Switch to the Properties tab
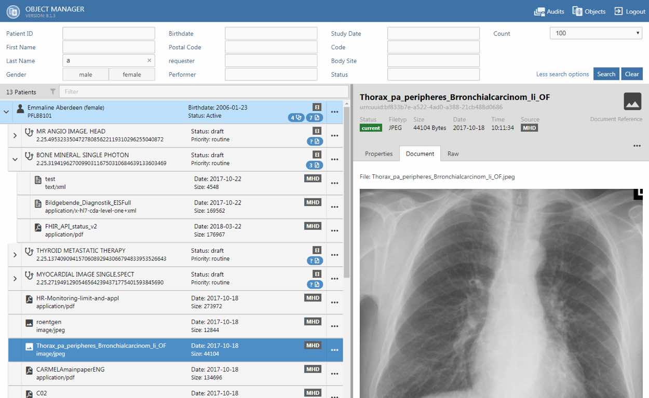Viewport: 649px width, 398px height. 378,154
